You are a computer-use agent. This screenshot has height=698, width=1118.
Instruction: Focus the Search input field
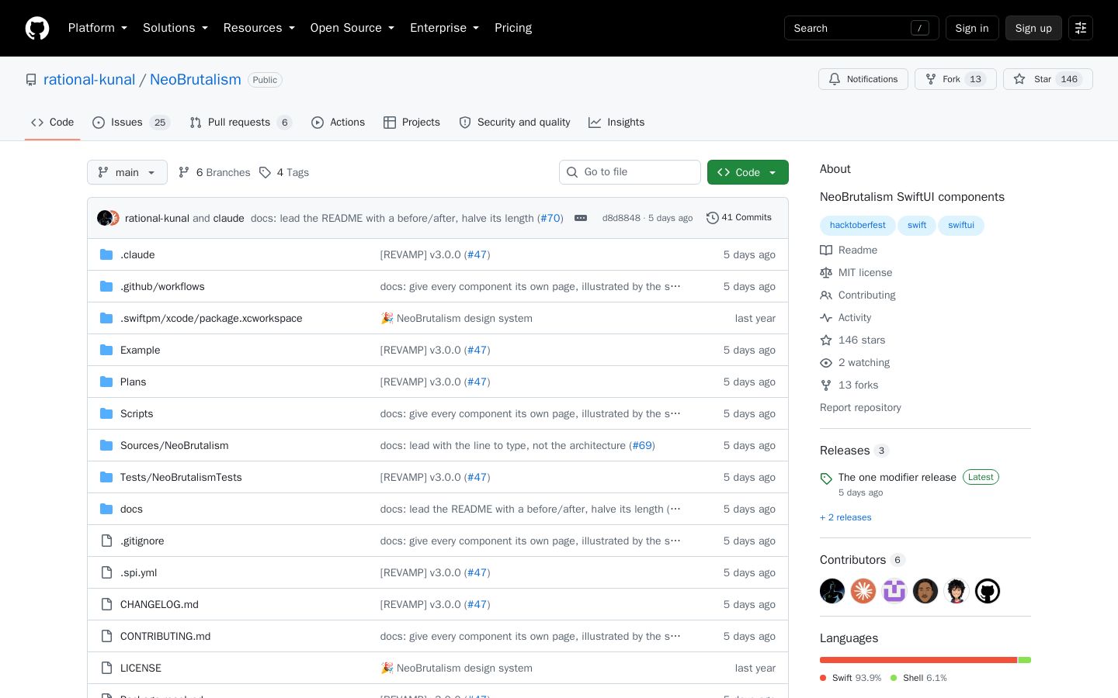pos(862,28)
